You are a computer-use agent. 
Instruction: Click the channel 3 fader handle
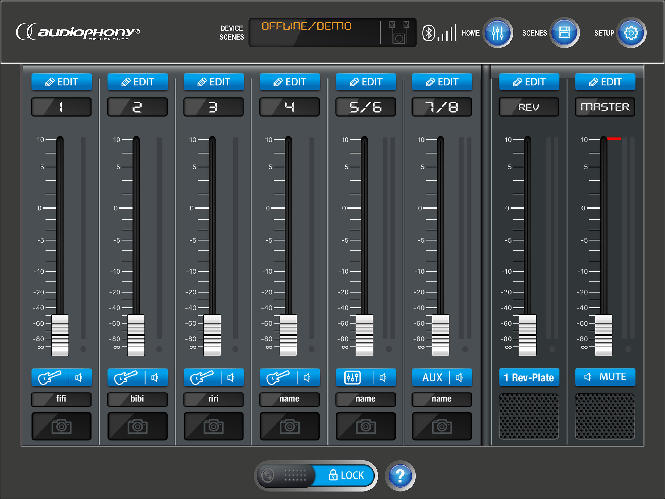pyautogui.click(x=212, y=335)
